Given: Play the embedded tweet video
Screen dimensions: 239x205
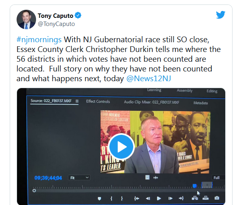Looking at the screenshot, I should coord(122,147).
